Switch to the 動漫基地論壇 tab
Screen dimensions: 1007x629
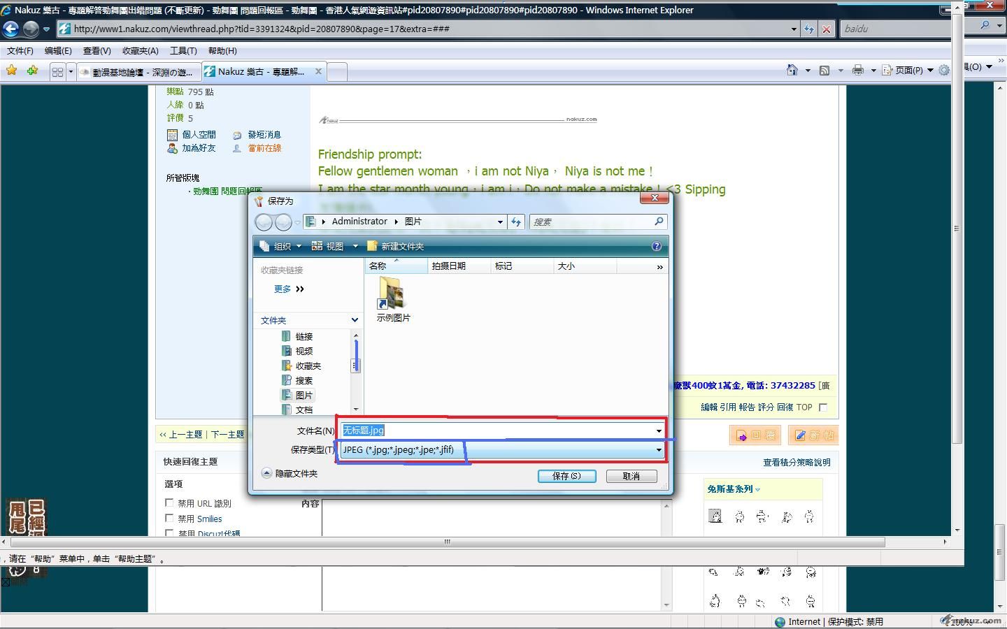138,72
